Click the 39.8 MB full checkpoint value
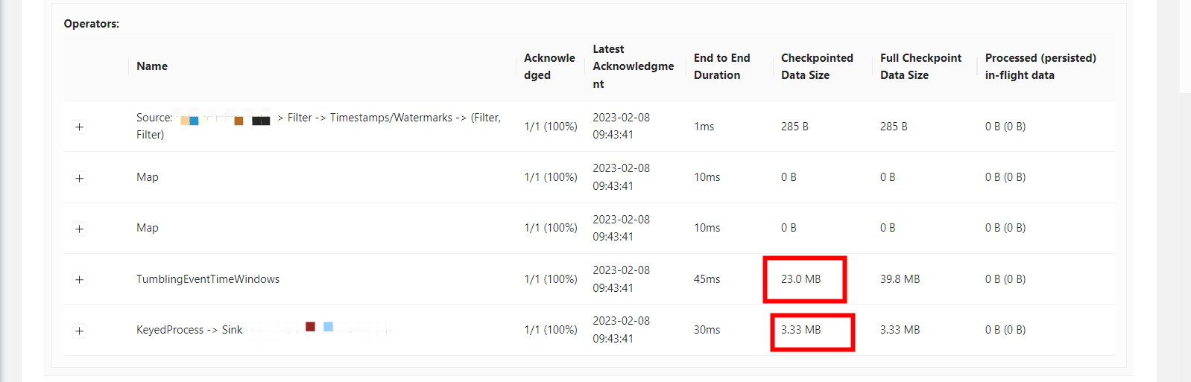 click(900, 279)
